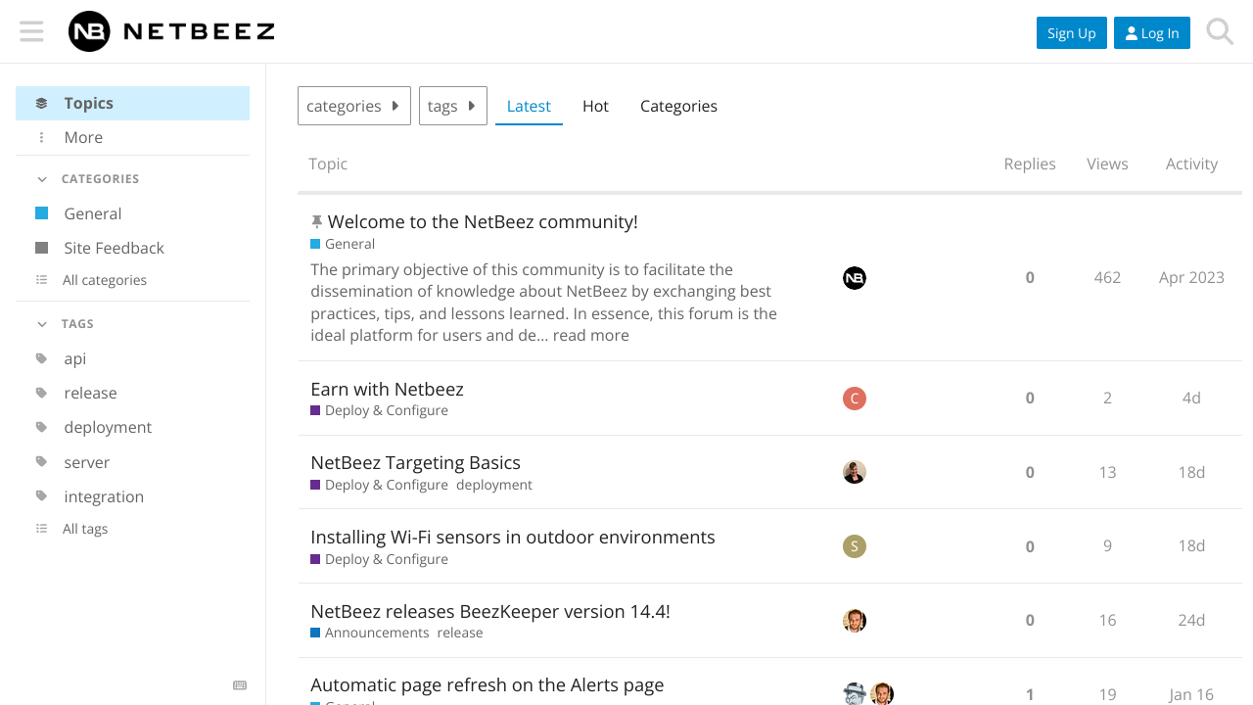This screenshot has width=1253, height=705.
Task: Click the Sign Up button
Action: pos(1072,32)
